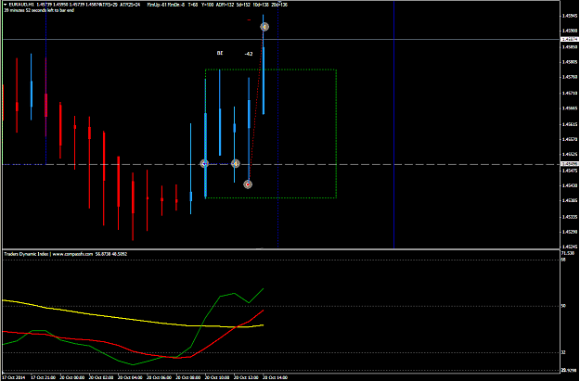Click the trade marker at the chart's highest candle
Image resolution: width=580 pixels, height=381 pixels.
pyautogui.click(x=264, y=27)
